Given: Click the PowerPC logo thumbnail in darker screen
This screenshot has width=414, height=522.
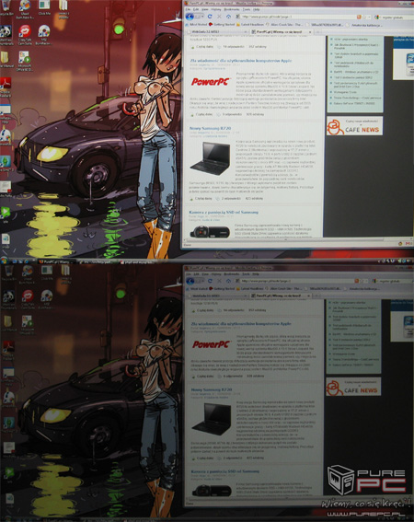Looking at the screenshot, I should click(x=212, y=344).
